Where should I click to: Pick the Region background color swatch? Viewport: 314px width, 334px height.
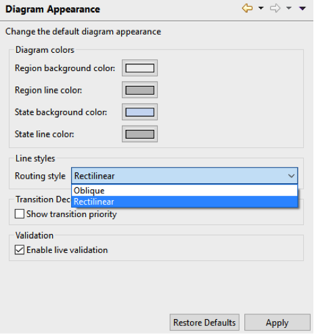click(x=139, y=68)
